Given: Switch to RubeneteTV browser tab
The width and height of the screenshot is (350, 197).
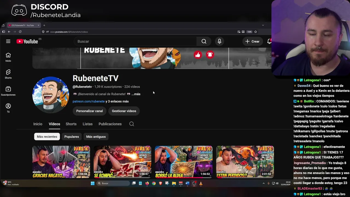Looking at the screenshot, I should tap(22, 25).
